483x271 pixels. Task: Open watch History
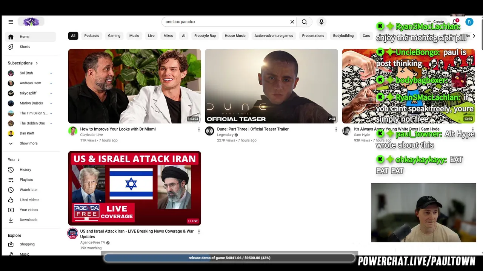click(31, 170)
